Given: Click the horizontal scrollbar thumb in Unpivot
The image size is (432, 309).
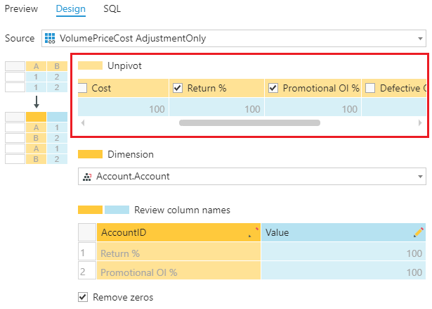Looking at the screenshot, I should coord(249,122).
